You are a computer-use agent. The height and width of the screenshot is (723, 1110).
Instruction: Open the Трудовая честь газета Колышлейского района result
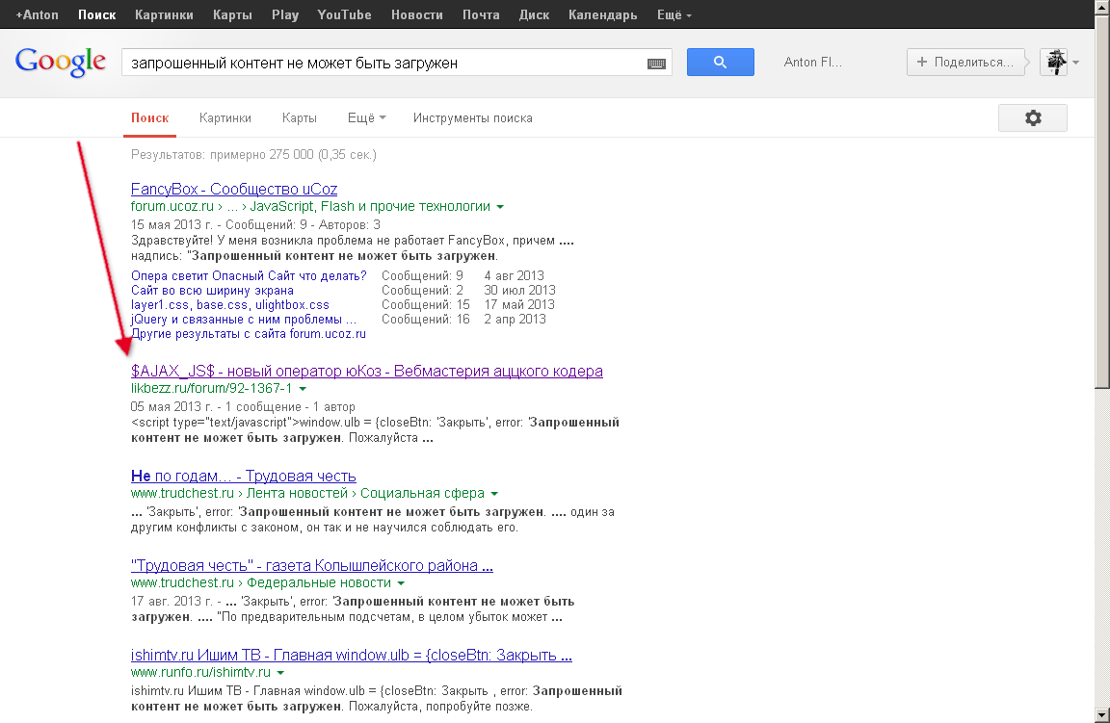point(312,566)
